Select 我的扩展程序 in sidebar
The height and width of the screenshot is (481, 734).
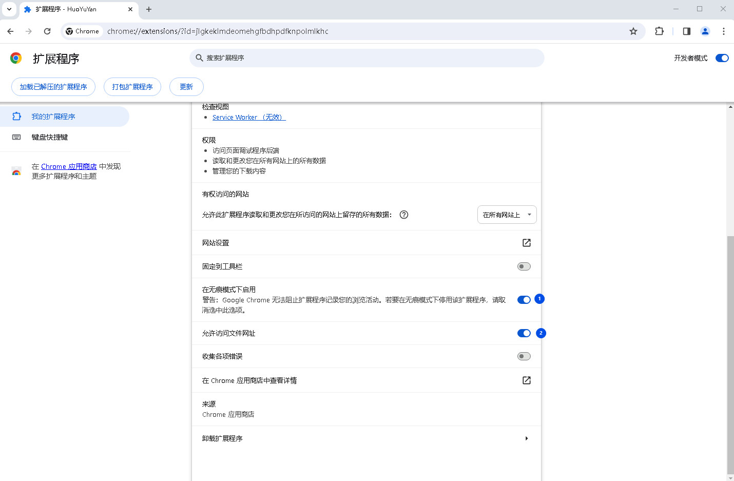pyautogui.click(x=64, y=117)
